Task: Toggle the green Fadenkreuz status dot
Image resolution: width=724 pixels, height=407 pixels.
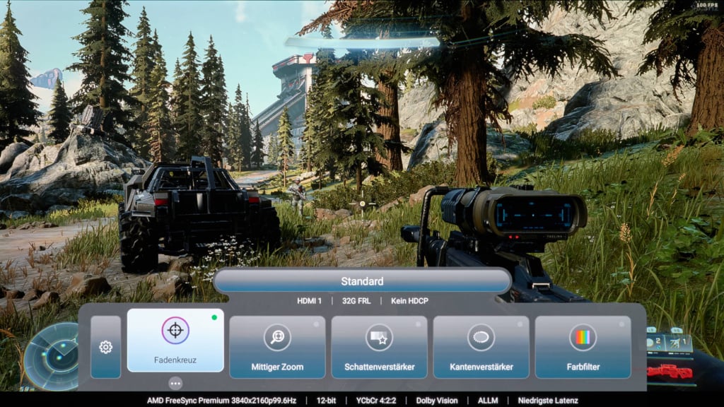Action: tap(214, 317)
